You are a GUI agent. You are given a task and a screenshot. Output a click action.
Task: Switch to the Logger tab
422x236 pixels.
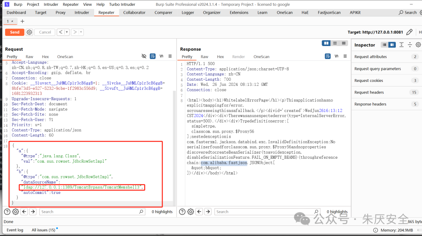pos(188,12)
